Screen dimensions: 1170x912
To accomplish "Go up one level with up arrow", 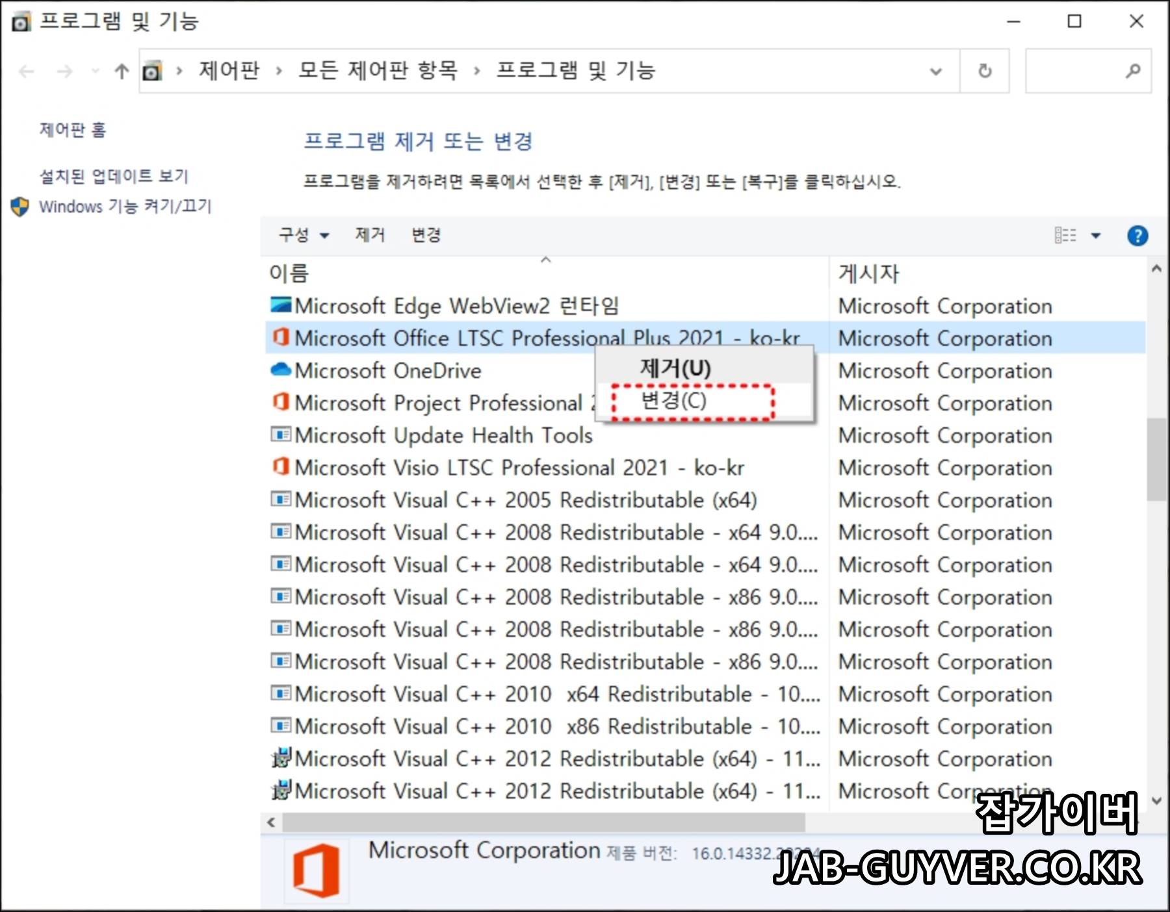I will (122, 71).
